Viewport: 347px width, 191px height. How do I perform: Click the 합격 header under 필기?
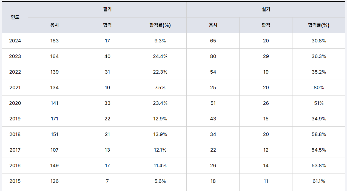(107, 25)
